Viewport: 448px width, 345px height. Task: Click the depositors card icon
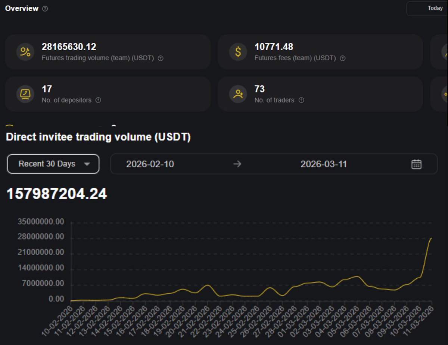[x=25, y=94]
